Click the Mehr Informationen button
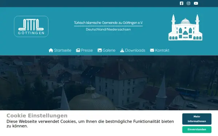Image resolution: width=218 pixels, height=136 pixels. coord(197,119)
